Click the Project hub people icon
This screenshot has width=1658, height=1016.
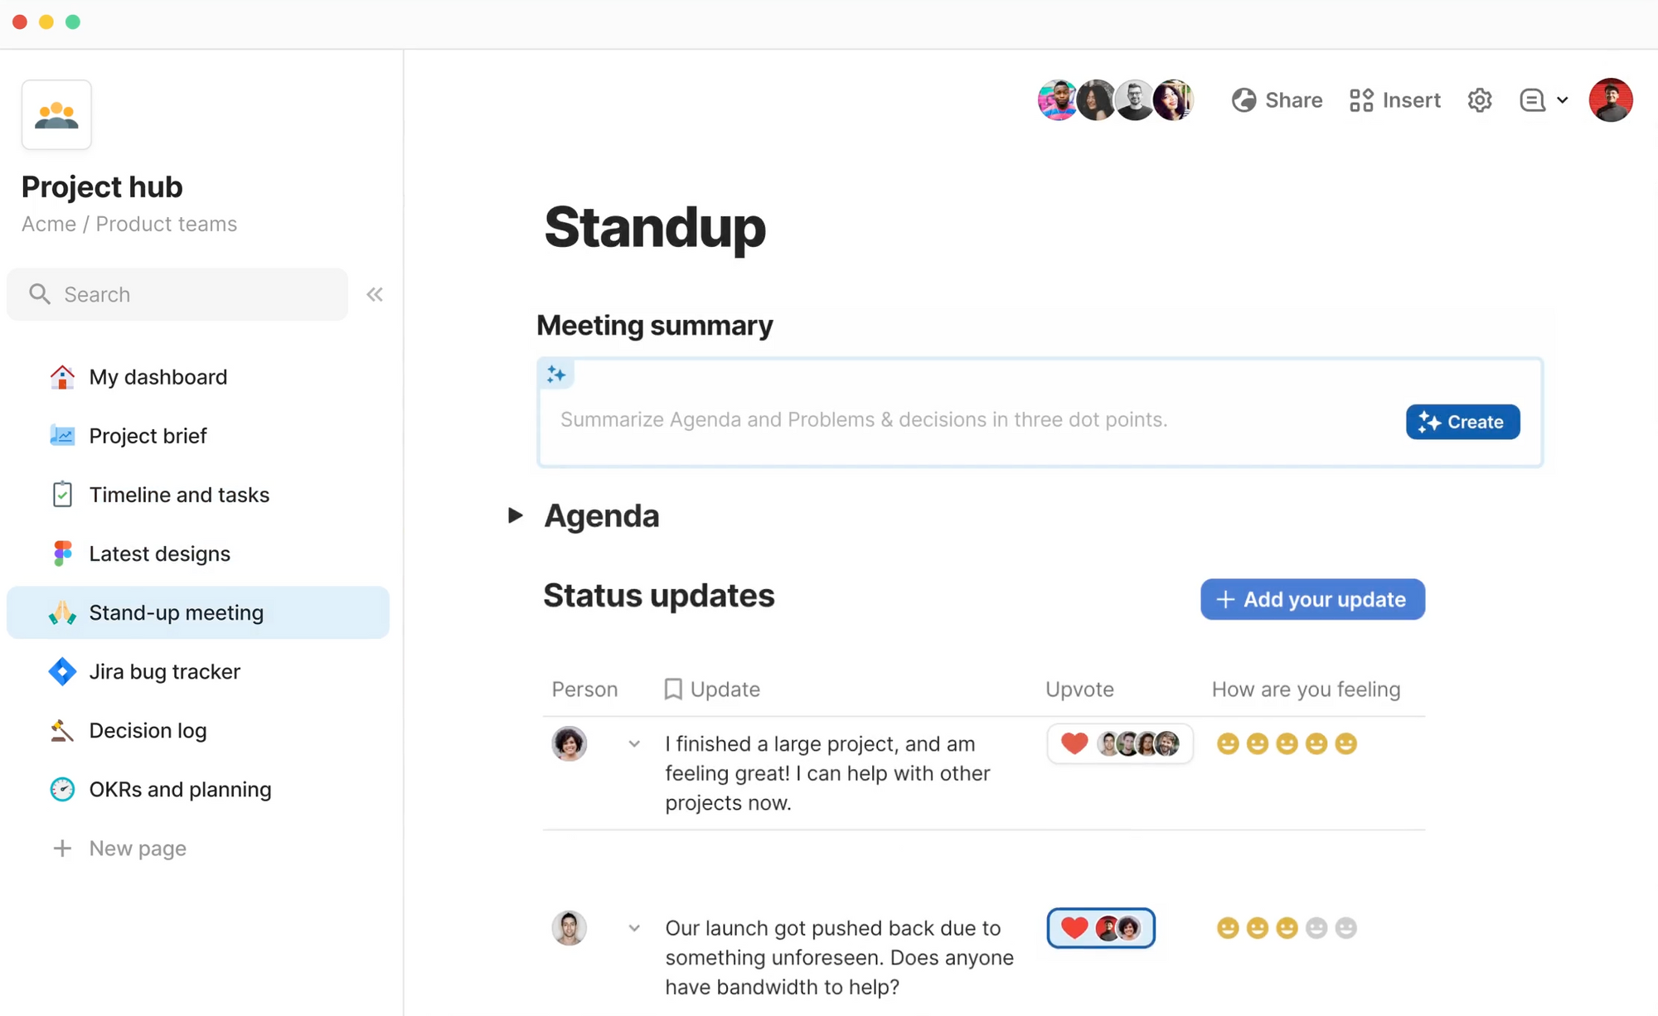click(56, 115)
